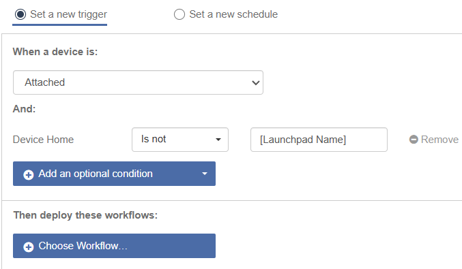
Task: Click the 'Set a new trigger' tab label
Action: click(68, 14)
